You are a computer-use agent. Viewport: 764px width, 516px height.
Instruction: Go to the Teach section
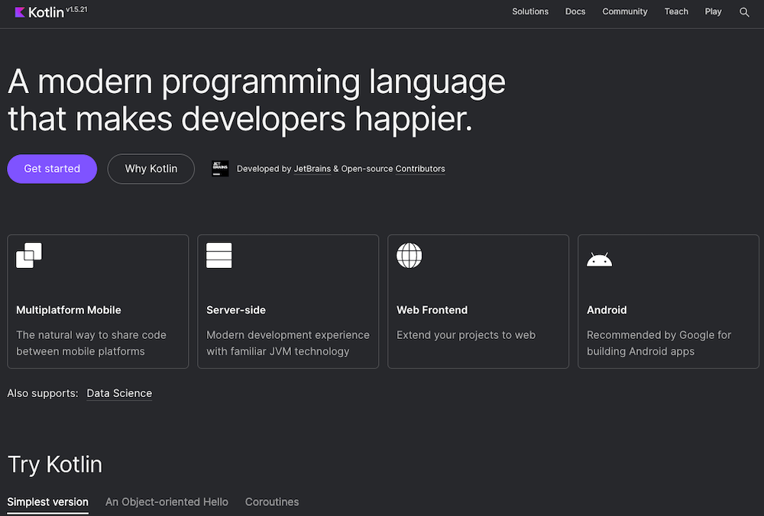click(x=676, y=11)
